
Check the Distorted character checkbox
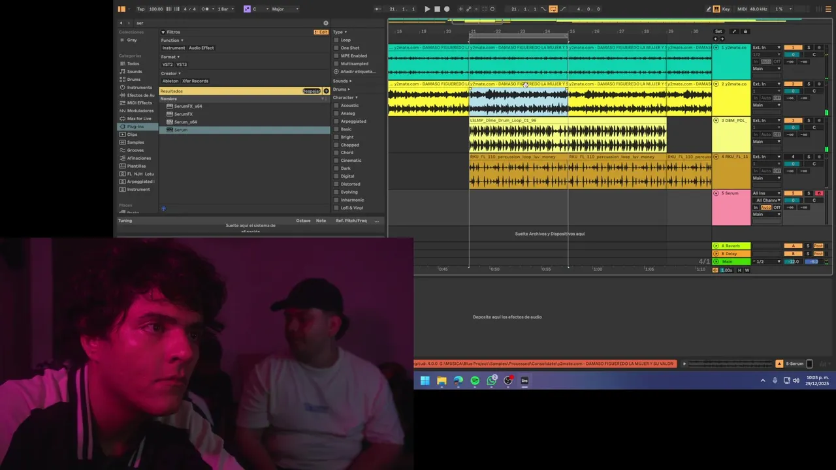click(336, 184)
